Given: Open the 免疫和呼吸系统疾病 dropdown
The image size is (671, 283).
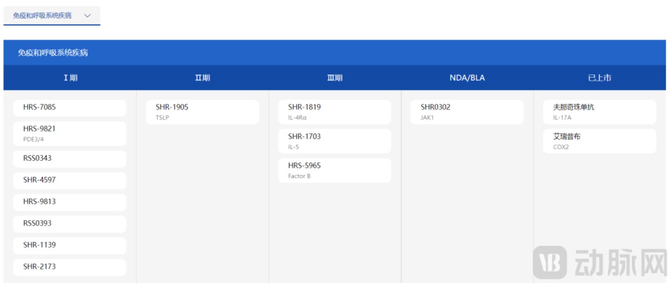Looking at the screenshot, I should click(x=51, y=15).
